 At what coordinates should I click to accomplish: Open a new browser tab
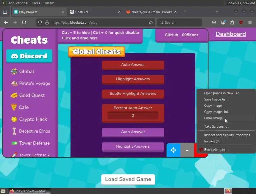(x=185, y=12)
